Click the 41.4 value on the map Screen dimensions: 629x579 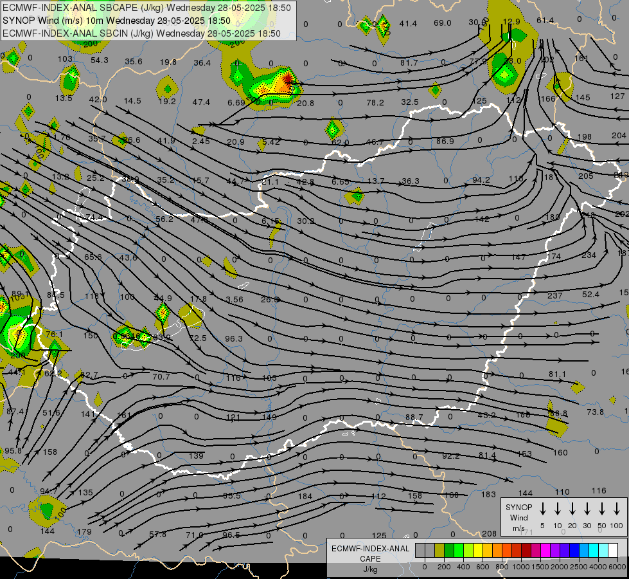pyautogui.click(x=408, y=24)
